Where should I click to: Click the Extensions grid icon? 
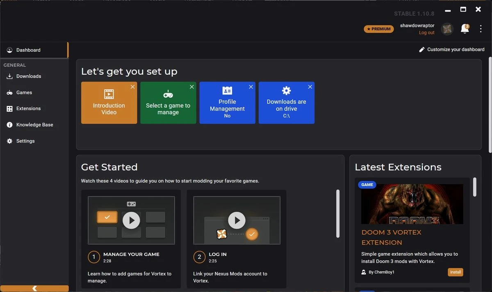coord(9,109)
